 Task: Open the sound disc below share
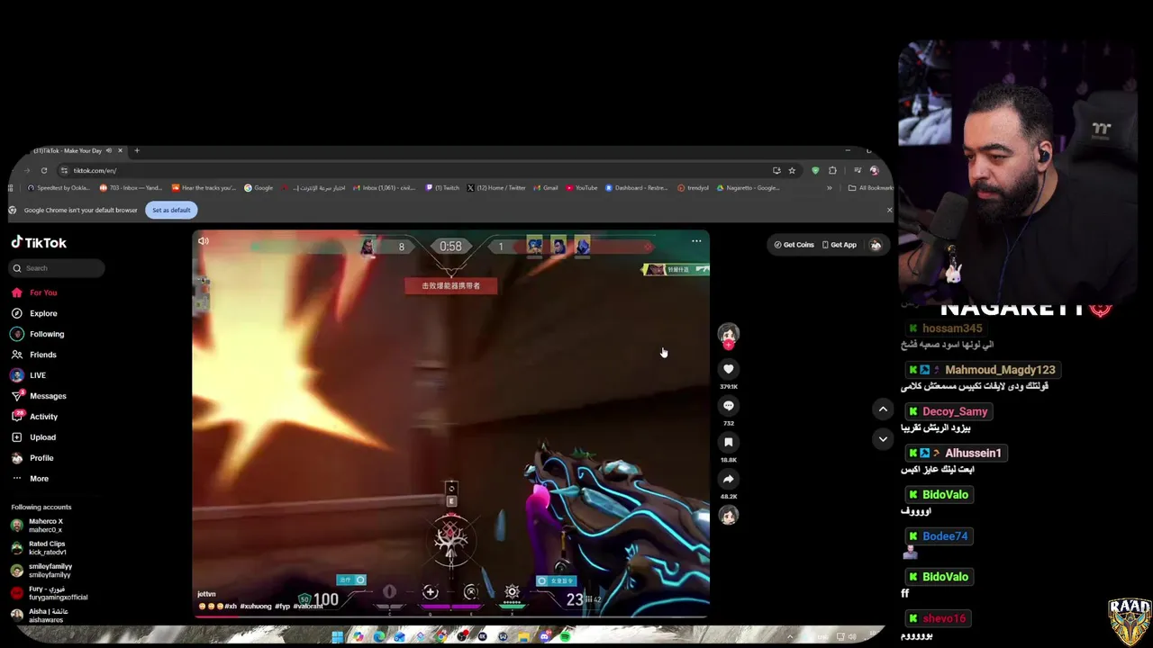pyautogui.click(x=729, y=516)
